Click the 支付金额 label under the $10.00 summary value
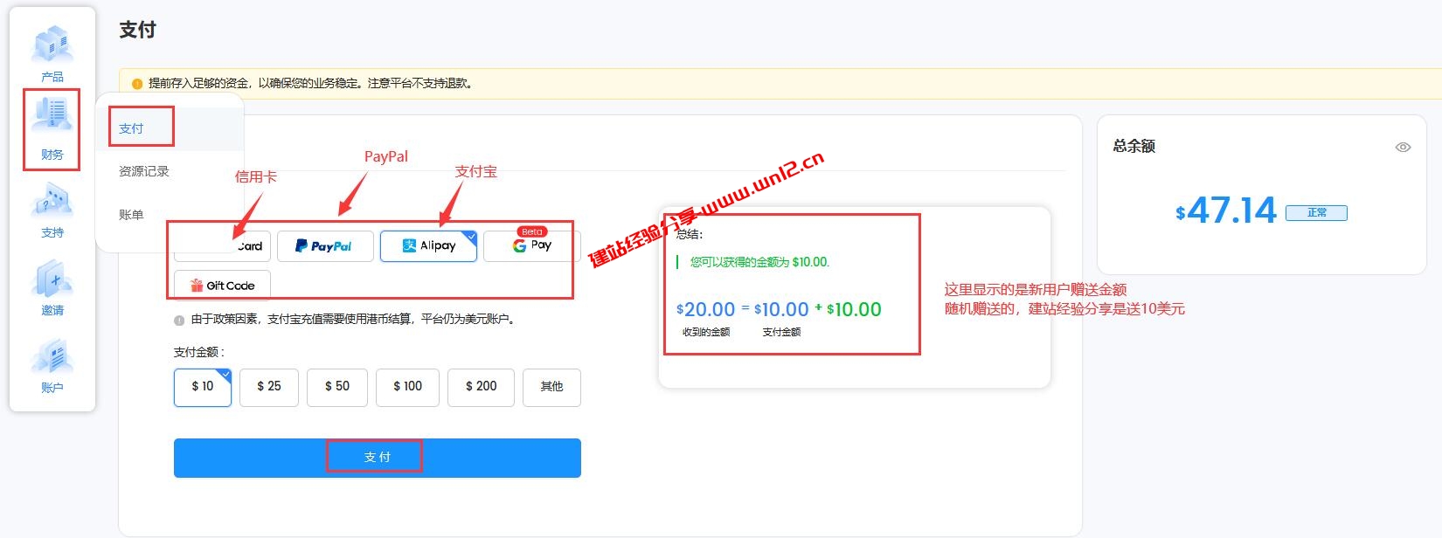This screenshot has width=1442, height=538. pyautogui.click(x=781, y=332)
